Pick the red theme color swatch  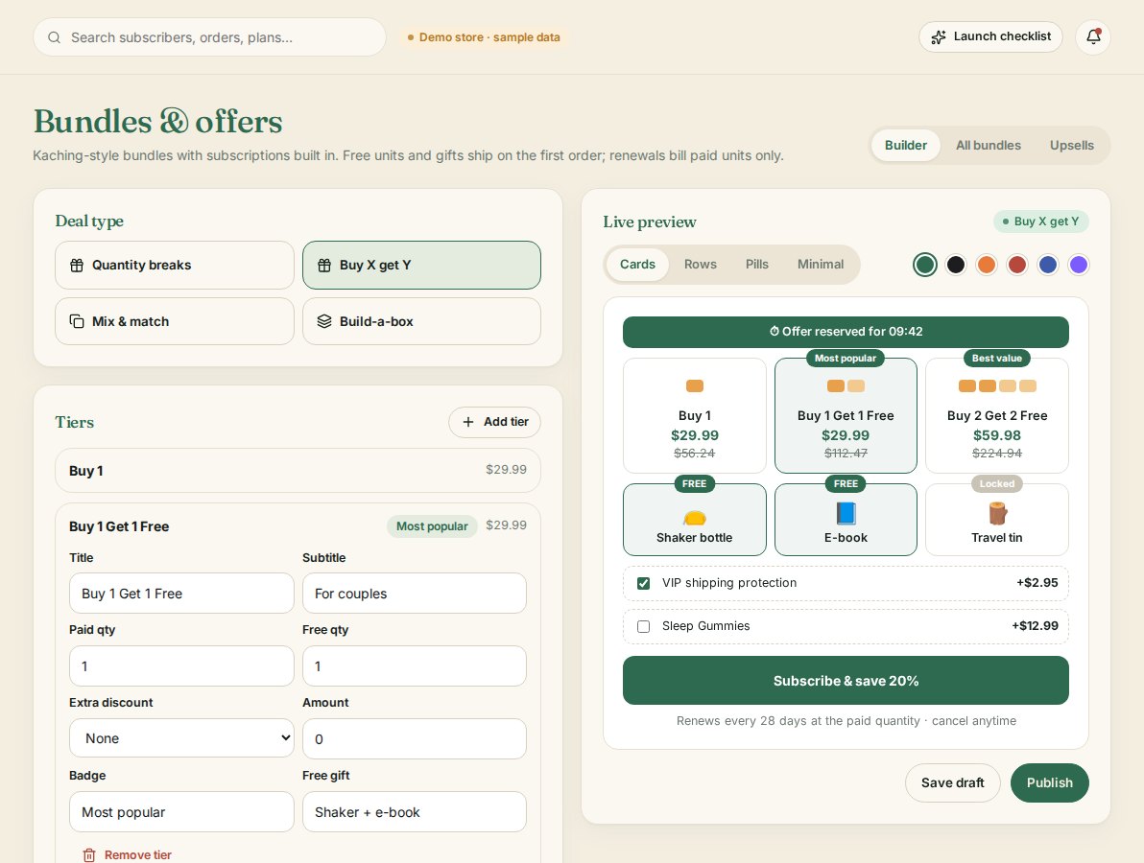(x=1017, y=265)
